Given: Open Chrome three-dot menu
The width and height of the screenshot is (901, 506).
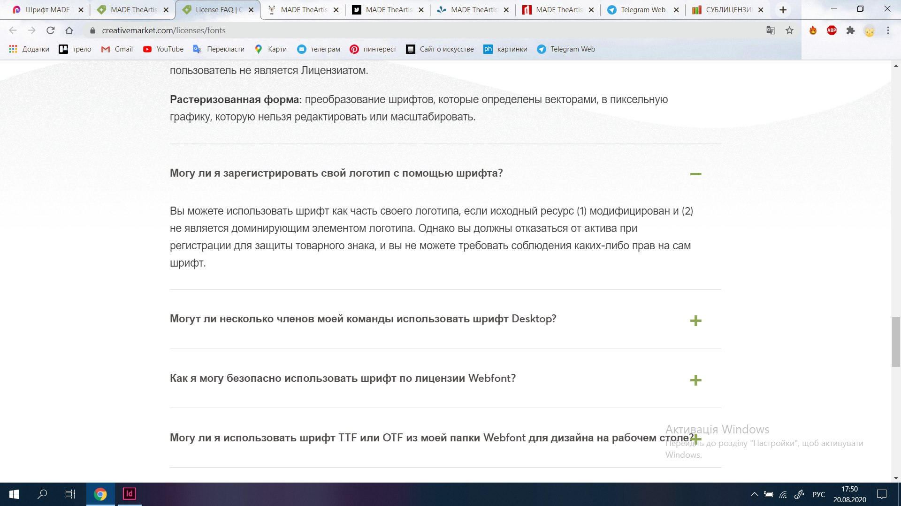Looking at the screenshot, I should [x=888, y=30].
